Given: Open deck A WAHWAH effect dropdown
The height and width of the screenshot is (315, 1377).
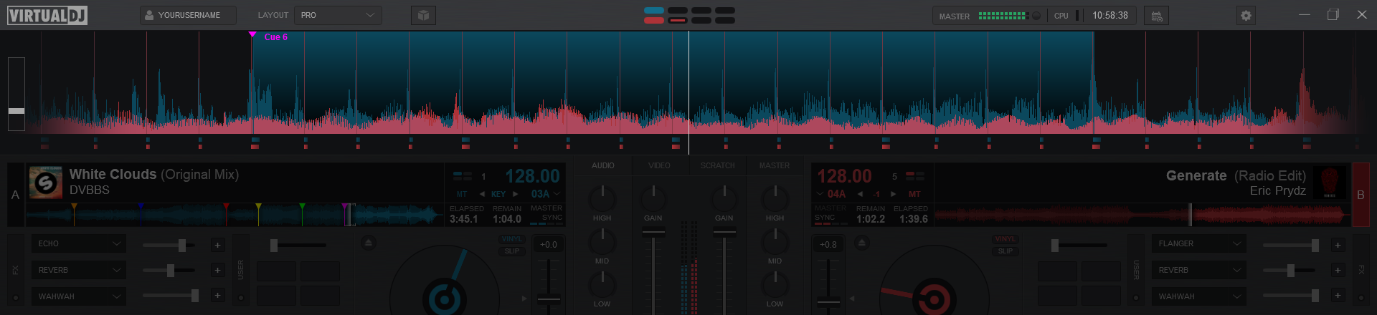Looking at the screenshot, I should click(79, 296).
